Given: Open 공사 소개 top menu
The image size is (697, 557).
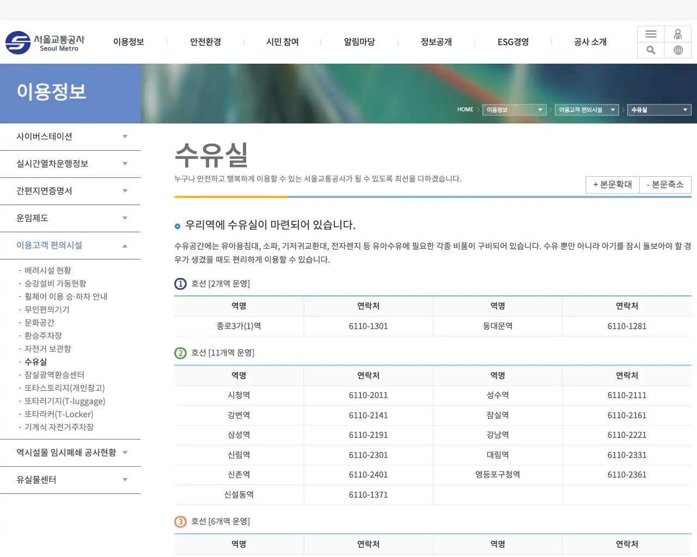Looking at the screenshot, I should 590,42.
